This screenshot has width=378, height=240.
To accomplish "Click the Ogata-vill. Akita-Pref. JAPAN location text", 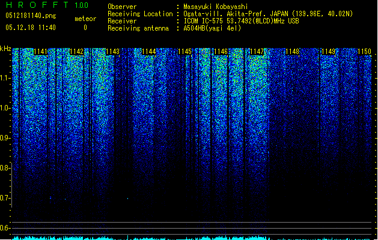I will [268, 14].
